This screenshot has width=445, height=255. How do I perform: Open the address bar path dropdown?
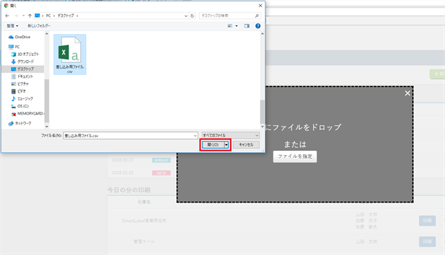point(186,15)
